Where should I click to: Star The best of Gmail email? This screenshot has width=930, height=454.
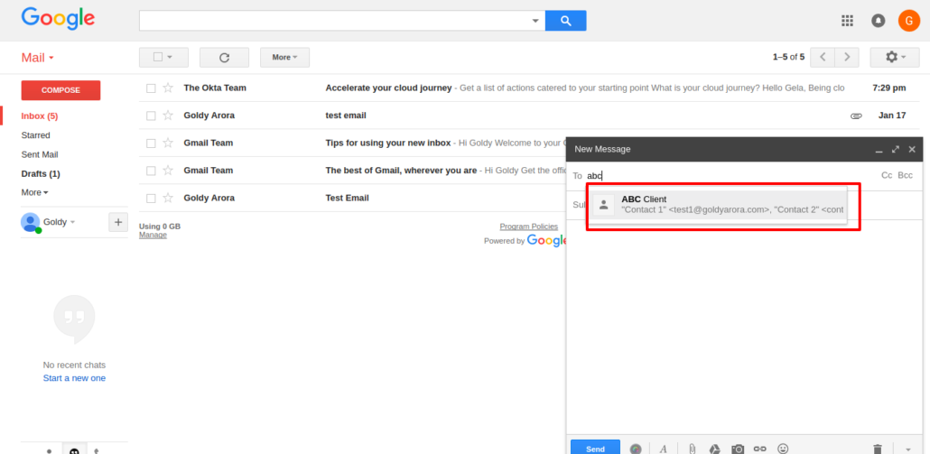point(168,170)
